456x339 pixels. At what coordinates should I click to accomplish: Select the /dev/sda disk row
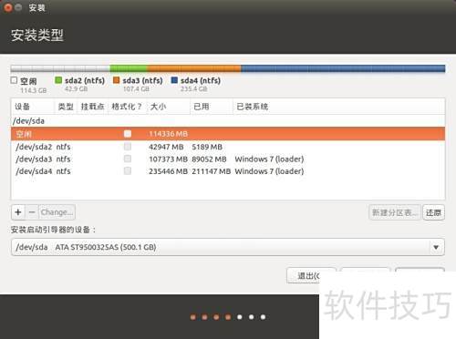tap(228, 121)
